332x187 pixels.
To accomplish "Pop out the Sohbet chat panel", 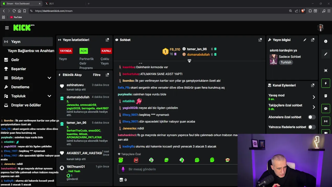I will (260, 40).
